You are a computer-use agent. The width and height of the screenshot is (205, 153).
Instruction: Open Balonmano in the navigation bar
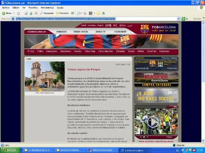pos(66,51)
